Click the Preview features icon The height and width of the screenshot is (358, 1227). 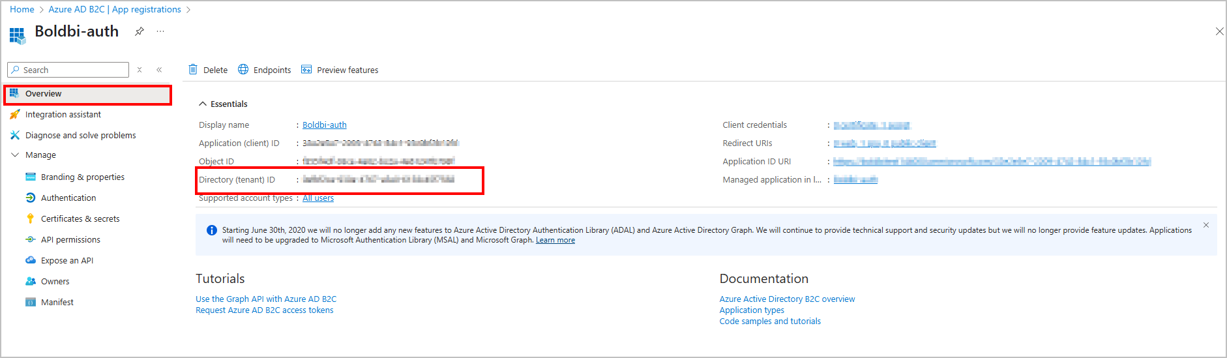[x=306, y=69]
